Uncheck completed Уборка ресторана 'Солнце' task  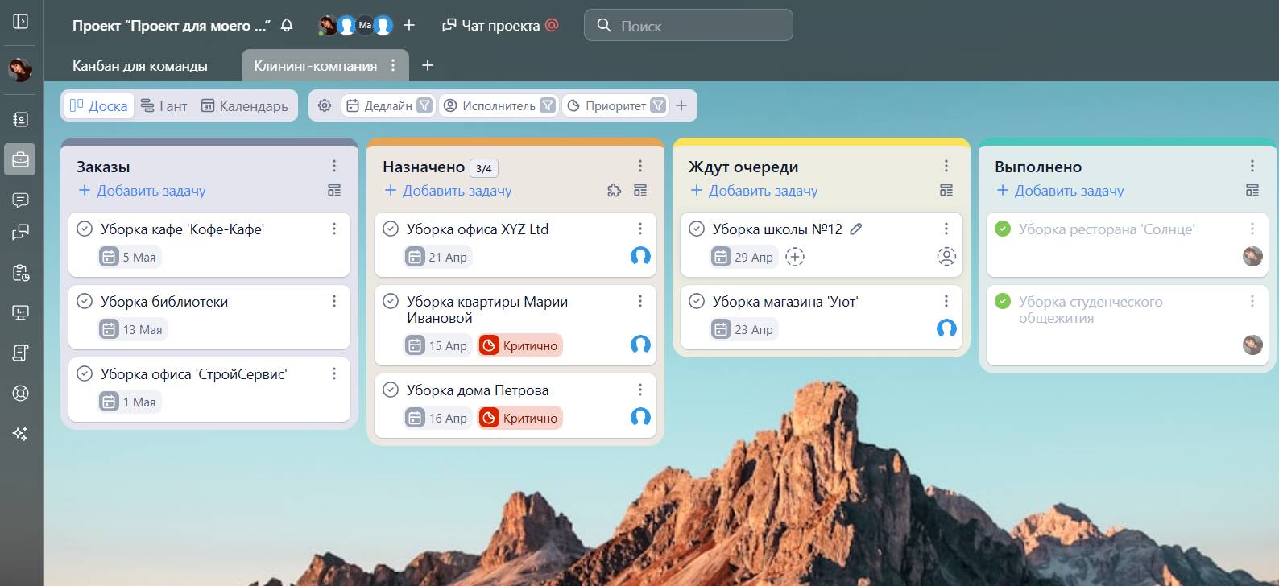1003,229
